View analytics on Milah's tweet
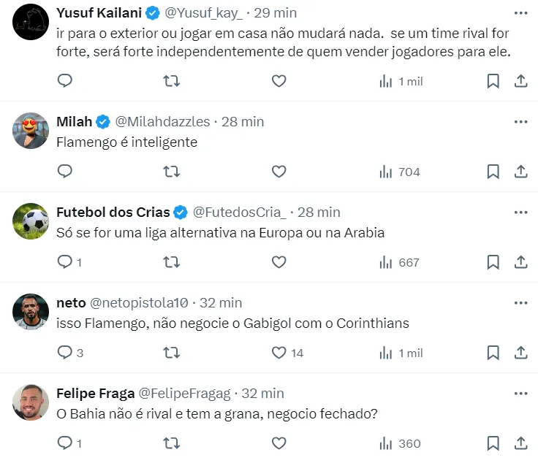This screenshot has height=463, width=538. tap(401, 172)
